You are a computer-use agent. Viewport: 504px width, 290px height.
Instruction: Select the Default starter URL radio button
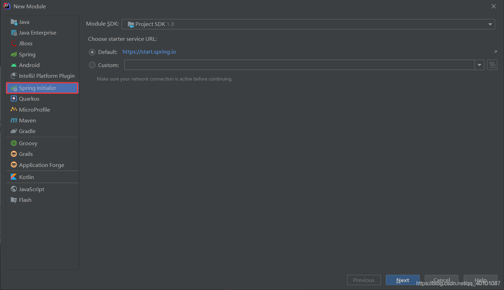tap(92, 52)
